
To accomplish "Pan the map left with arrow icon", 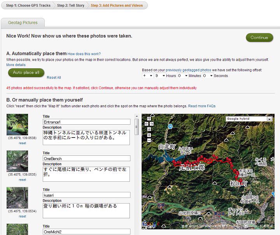I will pos(147,124).
